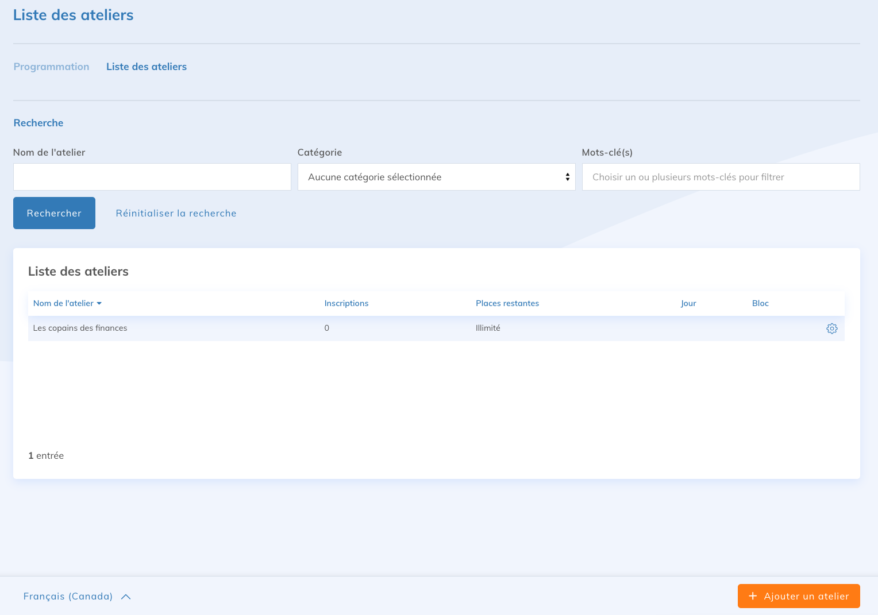Screen dimensions: 878x615
Task: Switch to the Programmation tab
Action: (51, 67)
